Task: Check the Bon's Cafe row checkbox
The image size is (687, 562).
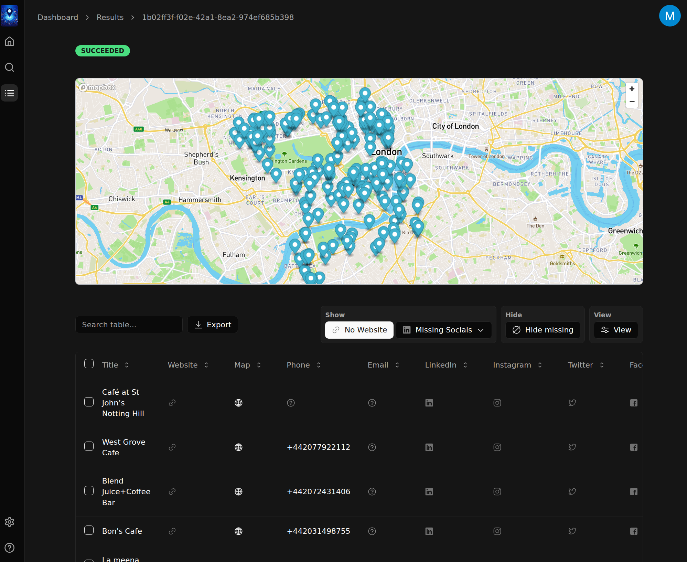Action: (x=89, y=530)
